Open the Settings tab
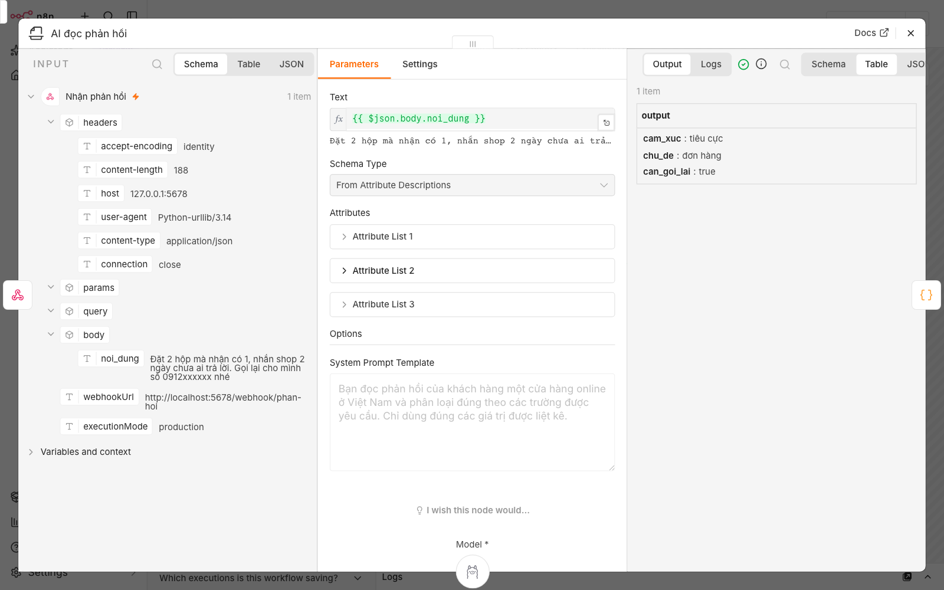This screenshot has height=590, width=944. 420,64
